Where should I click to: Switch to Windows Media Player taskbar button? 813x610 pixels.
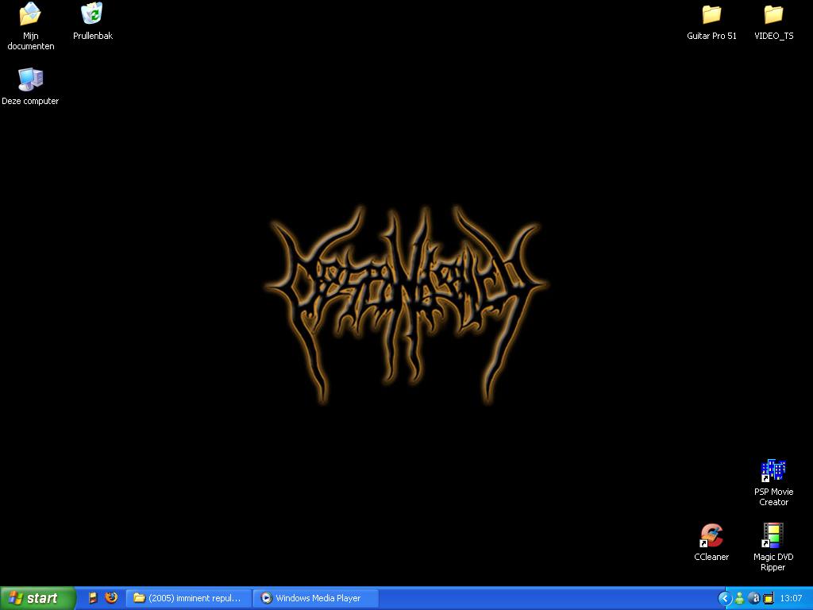click(316, 598)
